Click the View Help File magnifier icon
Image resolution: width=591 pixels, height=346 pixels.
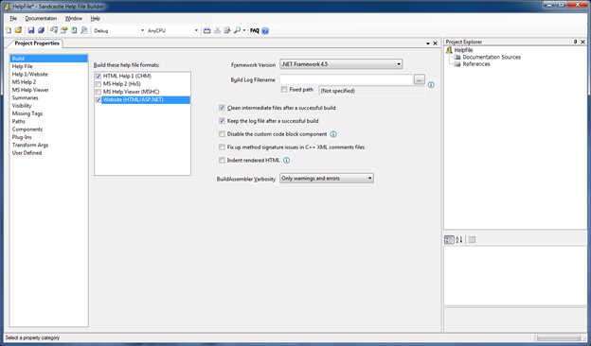tap(237, 30)
